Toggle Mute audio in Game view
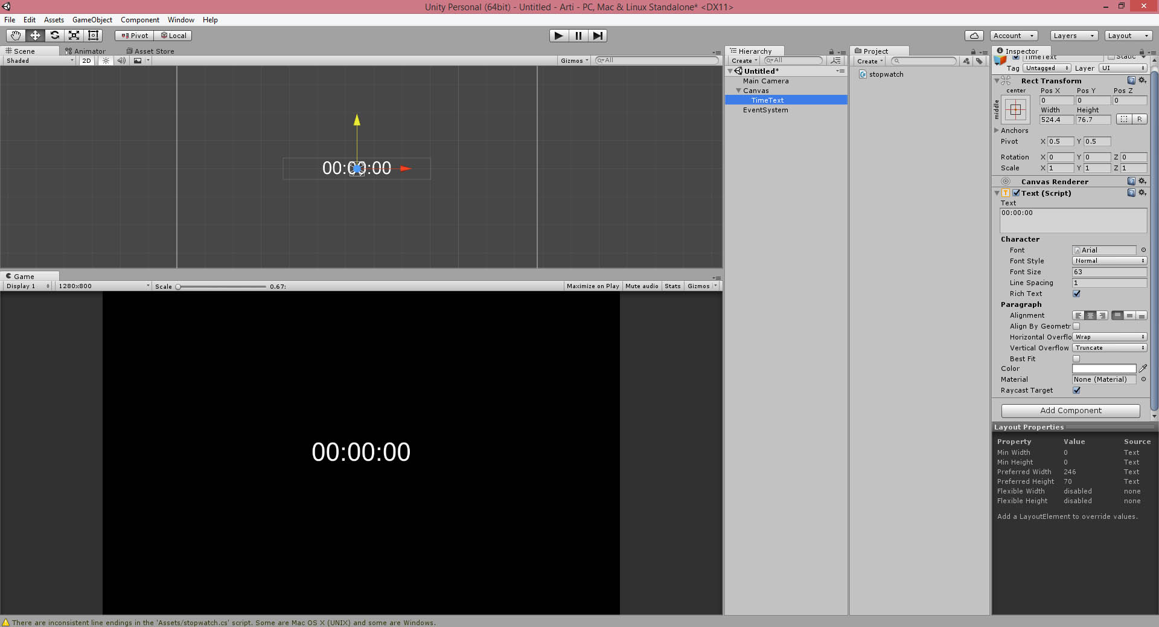This screenshot has width=1159, height=627. tap(642, 286)
